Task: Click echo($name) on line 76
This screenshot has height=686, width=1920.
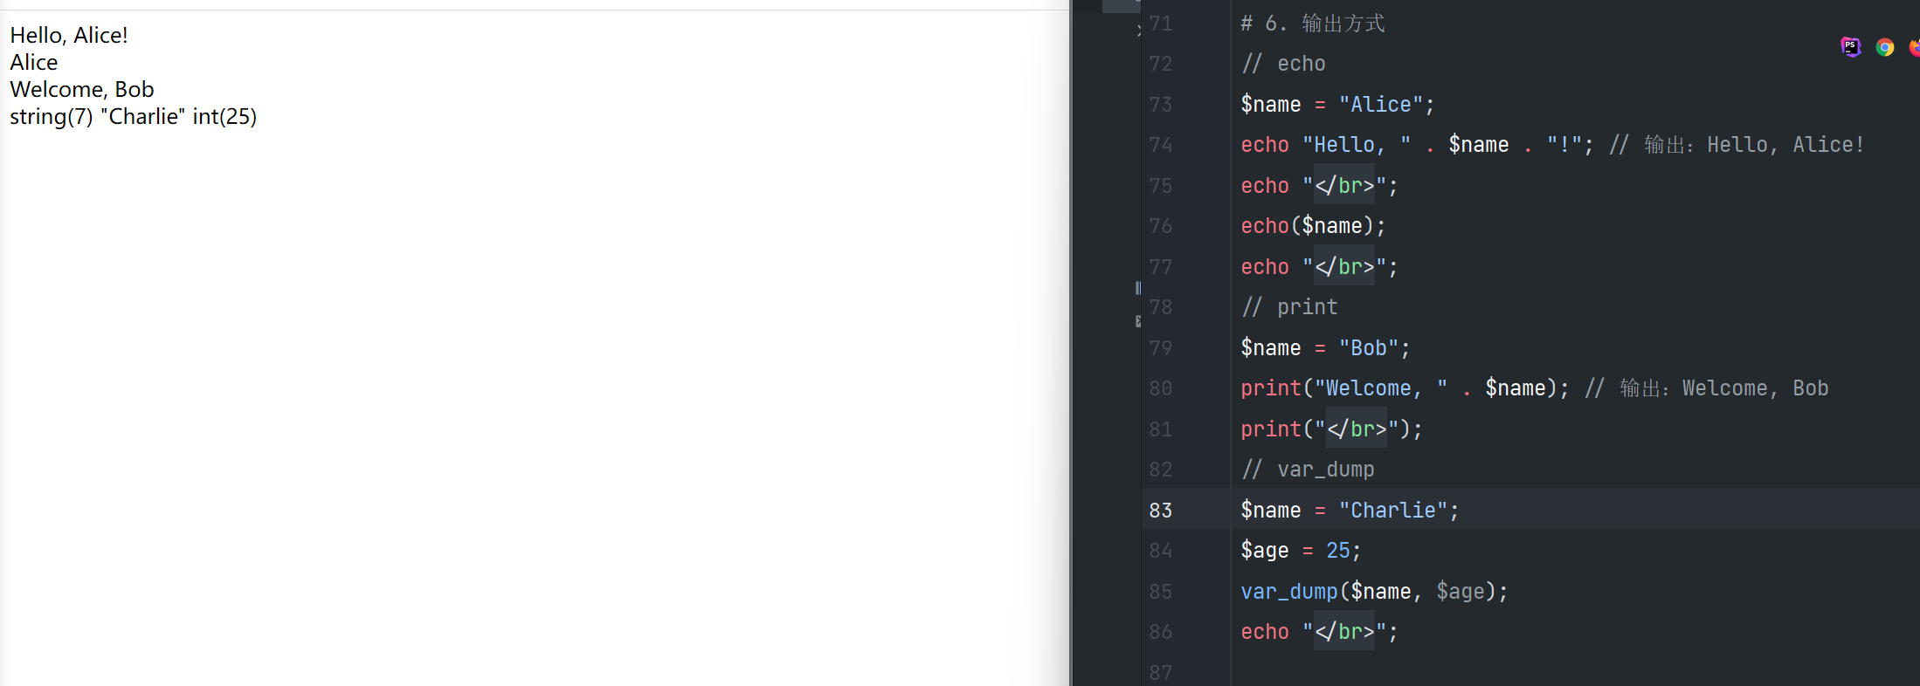Action: (1312, 226)
